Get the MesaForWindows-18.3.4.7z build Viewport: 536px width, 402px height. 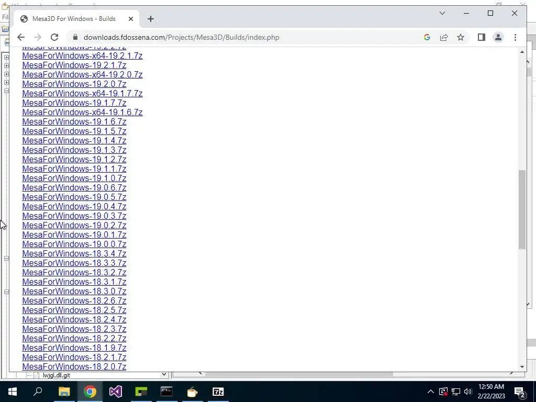[74, 253]
